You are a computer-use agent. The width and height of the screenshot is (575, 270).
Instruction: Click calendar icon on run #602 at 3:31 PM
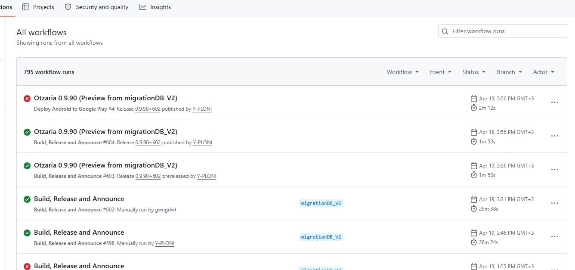click(474, 199)
